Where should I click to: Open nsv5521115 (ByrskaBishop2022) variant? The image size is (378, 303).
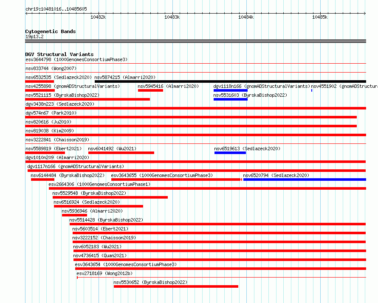pyautogui.click(x=62, y=95)
